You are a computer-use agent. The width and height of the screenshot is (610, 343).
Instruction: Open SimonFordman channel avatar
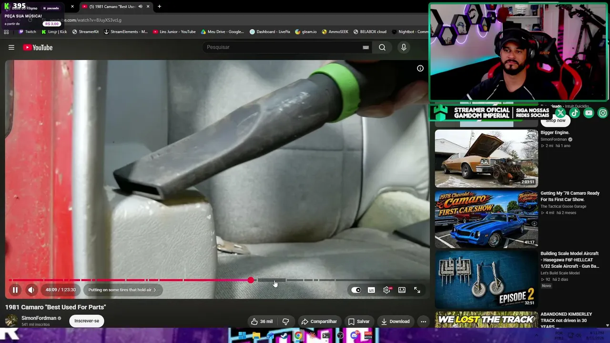point(11,321)
